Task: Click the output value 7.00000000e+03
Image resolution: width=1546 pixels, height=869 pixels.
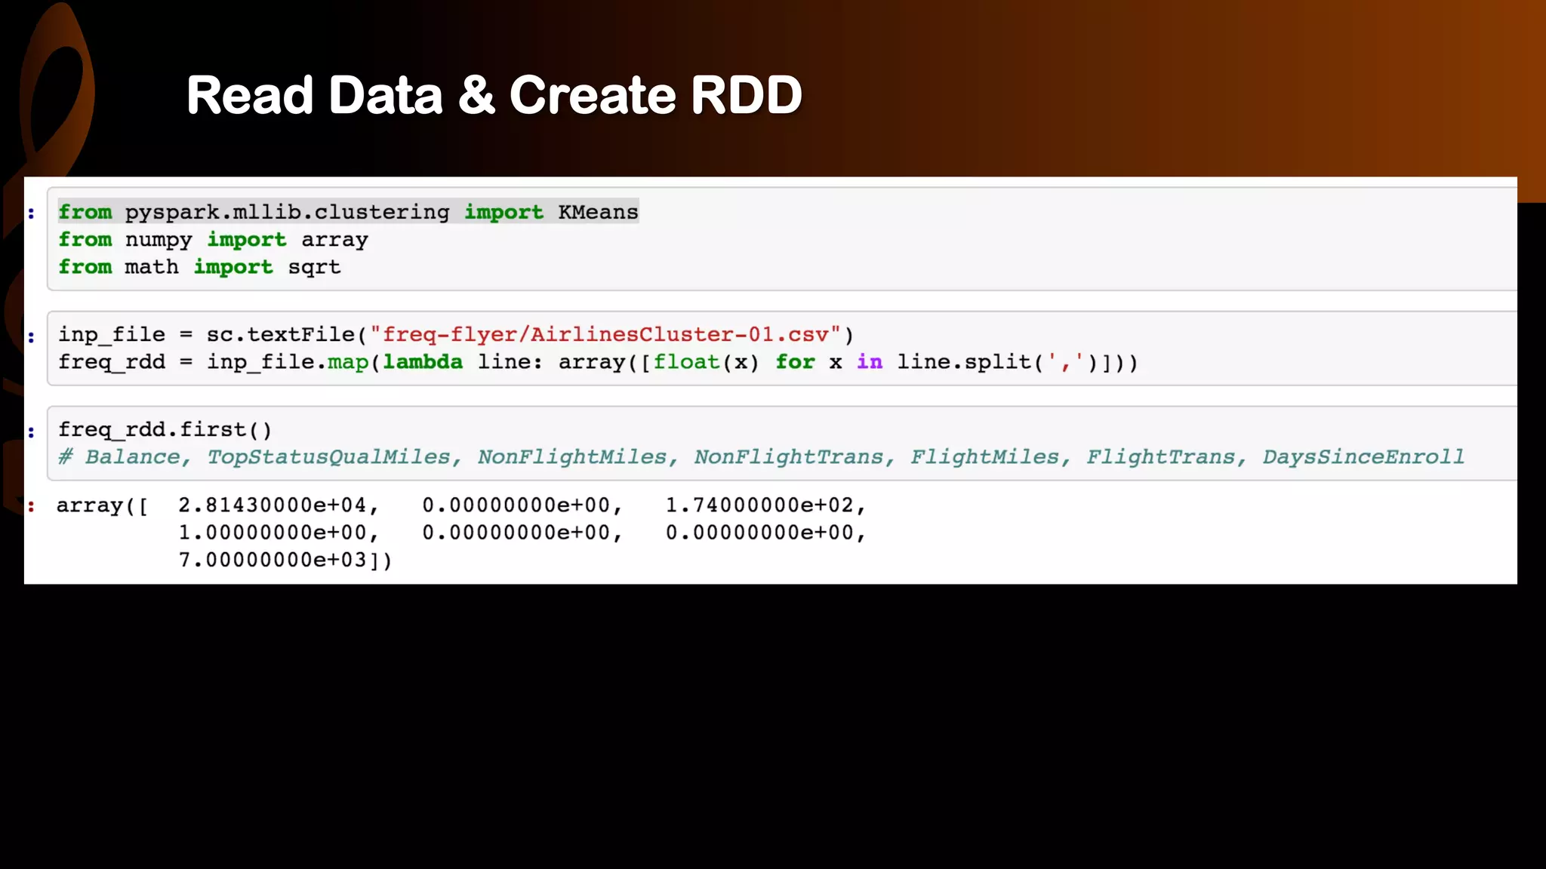Action: (273, 560)
